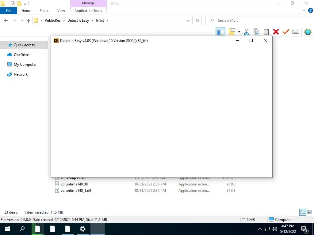Switch to Details view icon

303,212
